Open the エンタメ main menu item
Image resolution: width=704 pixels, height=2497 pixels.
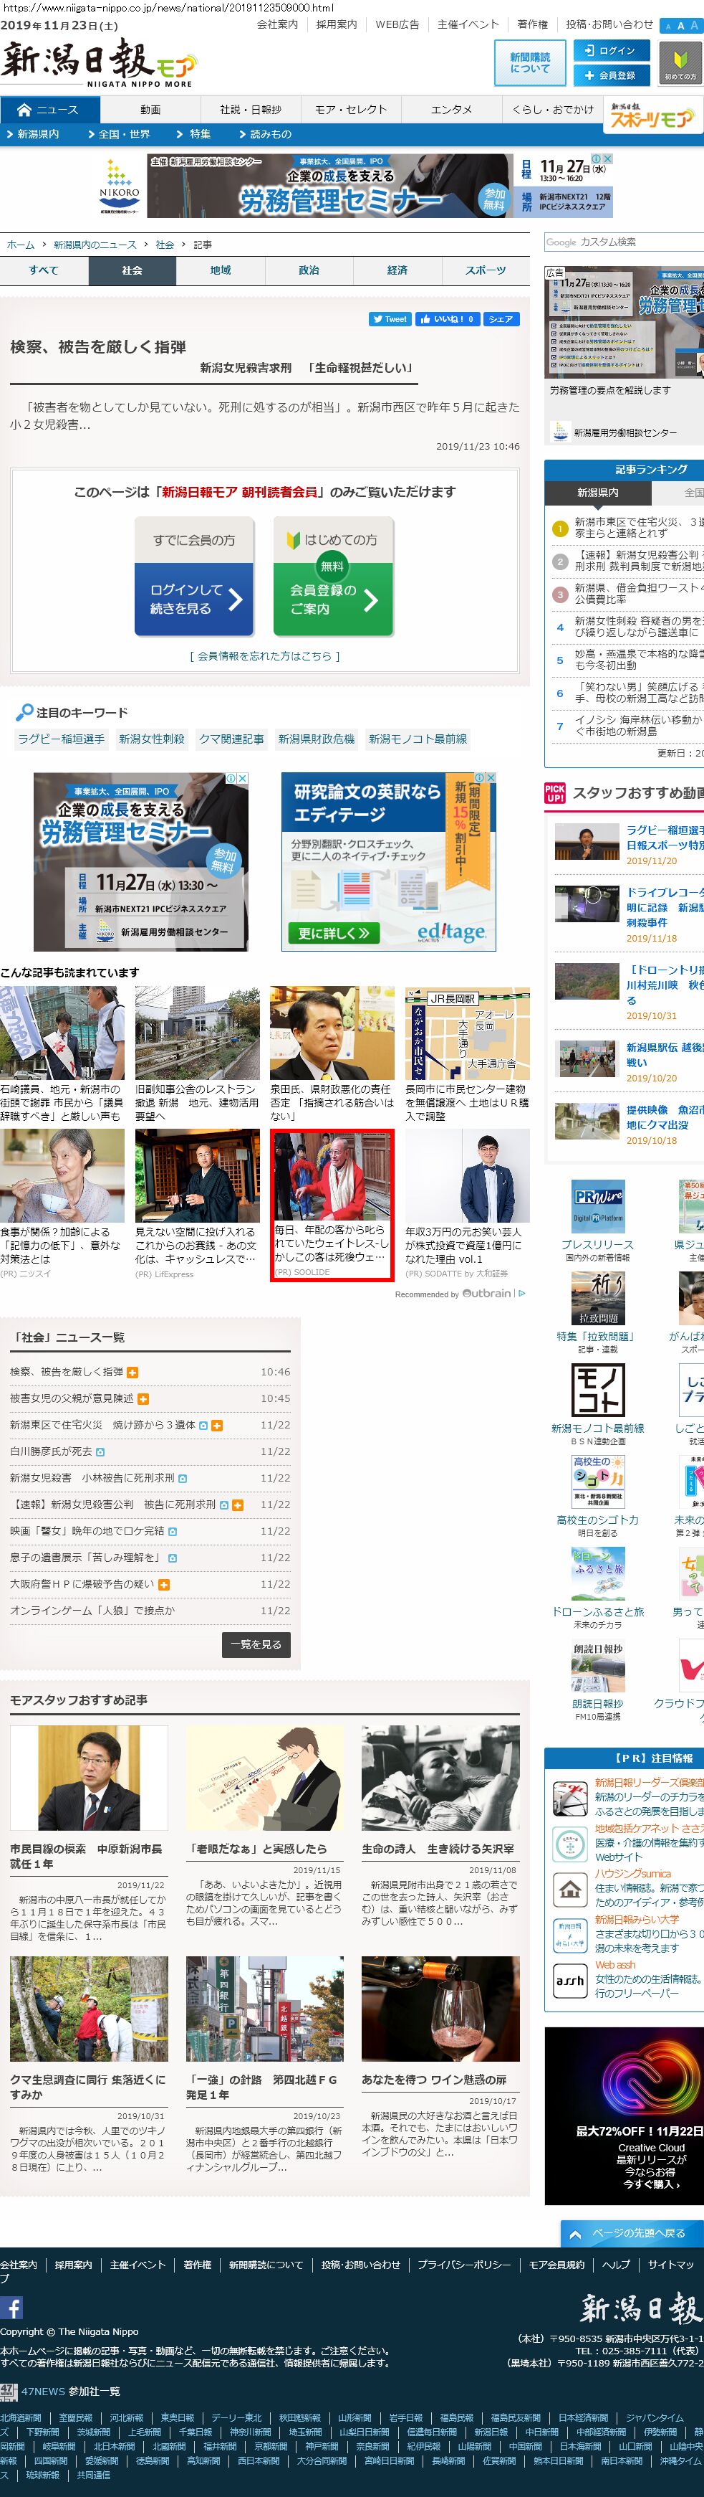tap(451, 110)
